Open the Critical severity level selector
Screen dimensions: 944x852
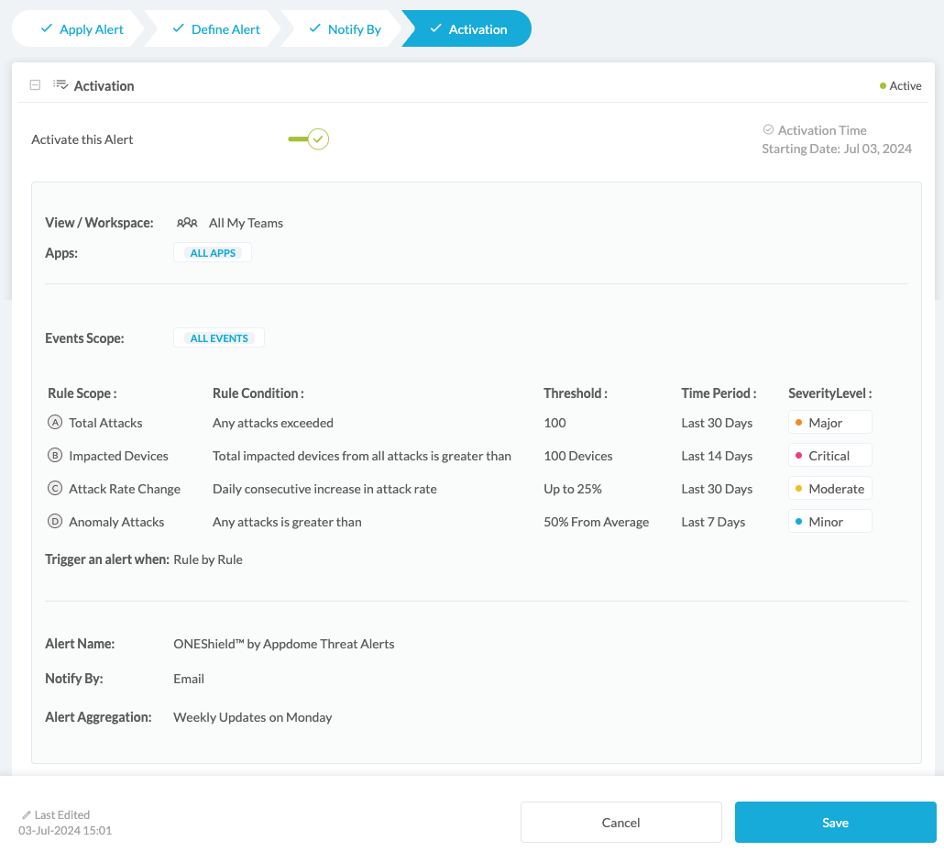click(x=829, y=456)
